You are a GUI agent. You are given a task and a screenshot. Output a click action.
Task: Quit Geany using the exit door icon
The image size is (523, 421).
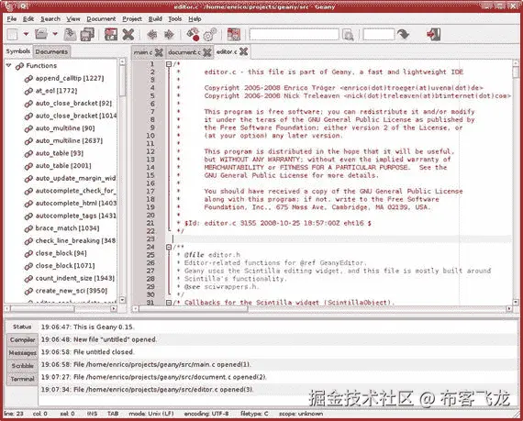[x=434, y=34]
